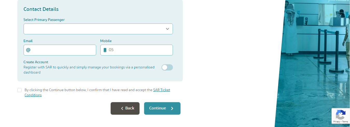This screenshot has width=350, height=127.
Task: Click the left chevron icon on Back
Action: pos(122,108)
